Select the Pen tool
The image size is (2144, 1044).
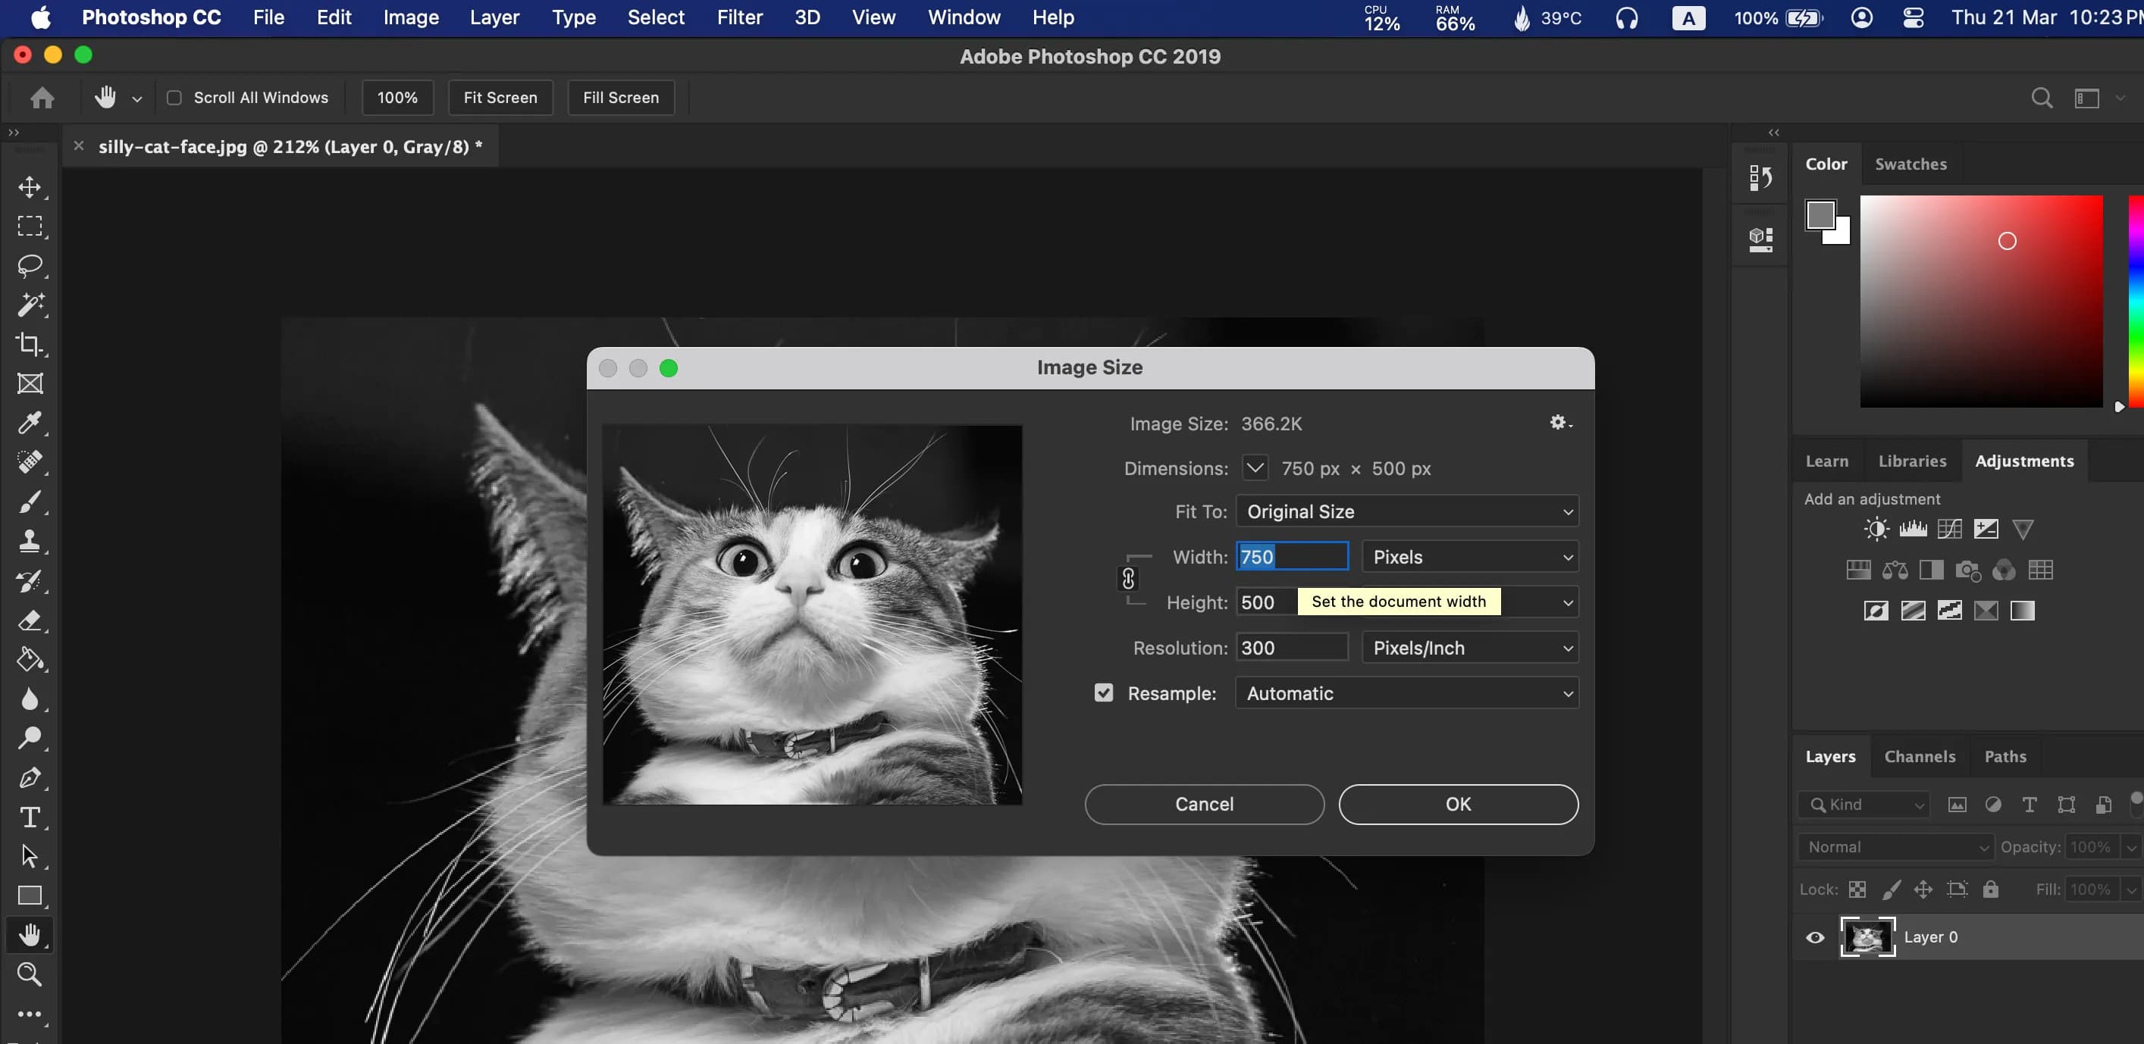[x=30, y=778]
